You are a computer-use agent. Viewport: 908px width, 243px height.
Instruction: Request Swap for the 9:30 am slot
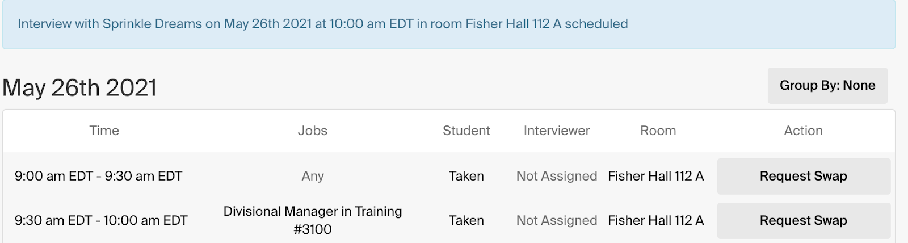click(804, 220)
